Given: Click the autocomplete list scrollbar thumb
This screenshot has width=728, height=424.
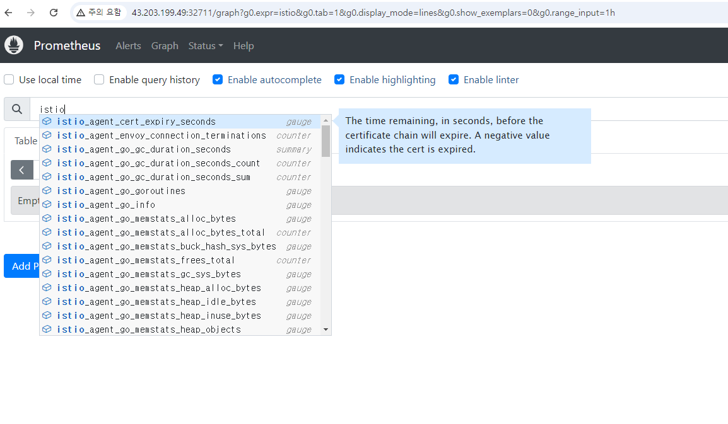Looking at the screenshot, I should 326,141.
